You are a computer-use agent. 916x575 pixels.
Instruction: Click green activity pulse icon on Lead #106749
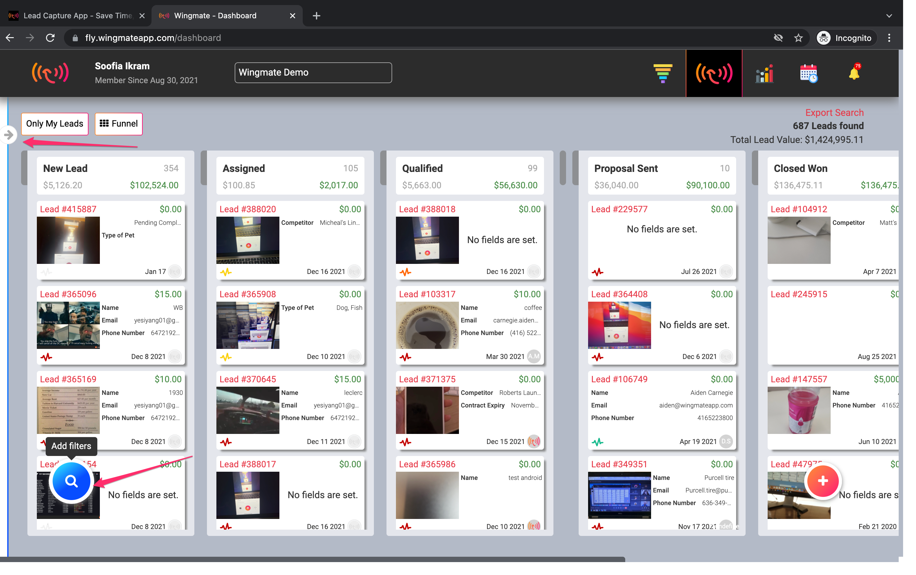pyautogui.click(x=598, y=442)
